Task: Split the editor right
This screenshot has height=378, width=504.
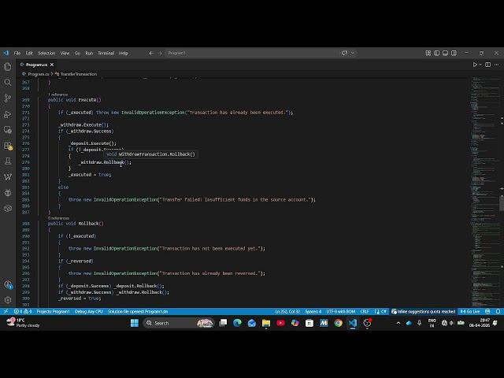Action: [x=488, y=65]
